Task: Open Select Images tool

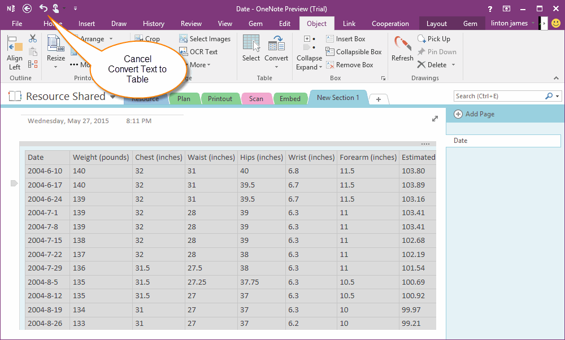Action: [184, 38]
